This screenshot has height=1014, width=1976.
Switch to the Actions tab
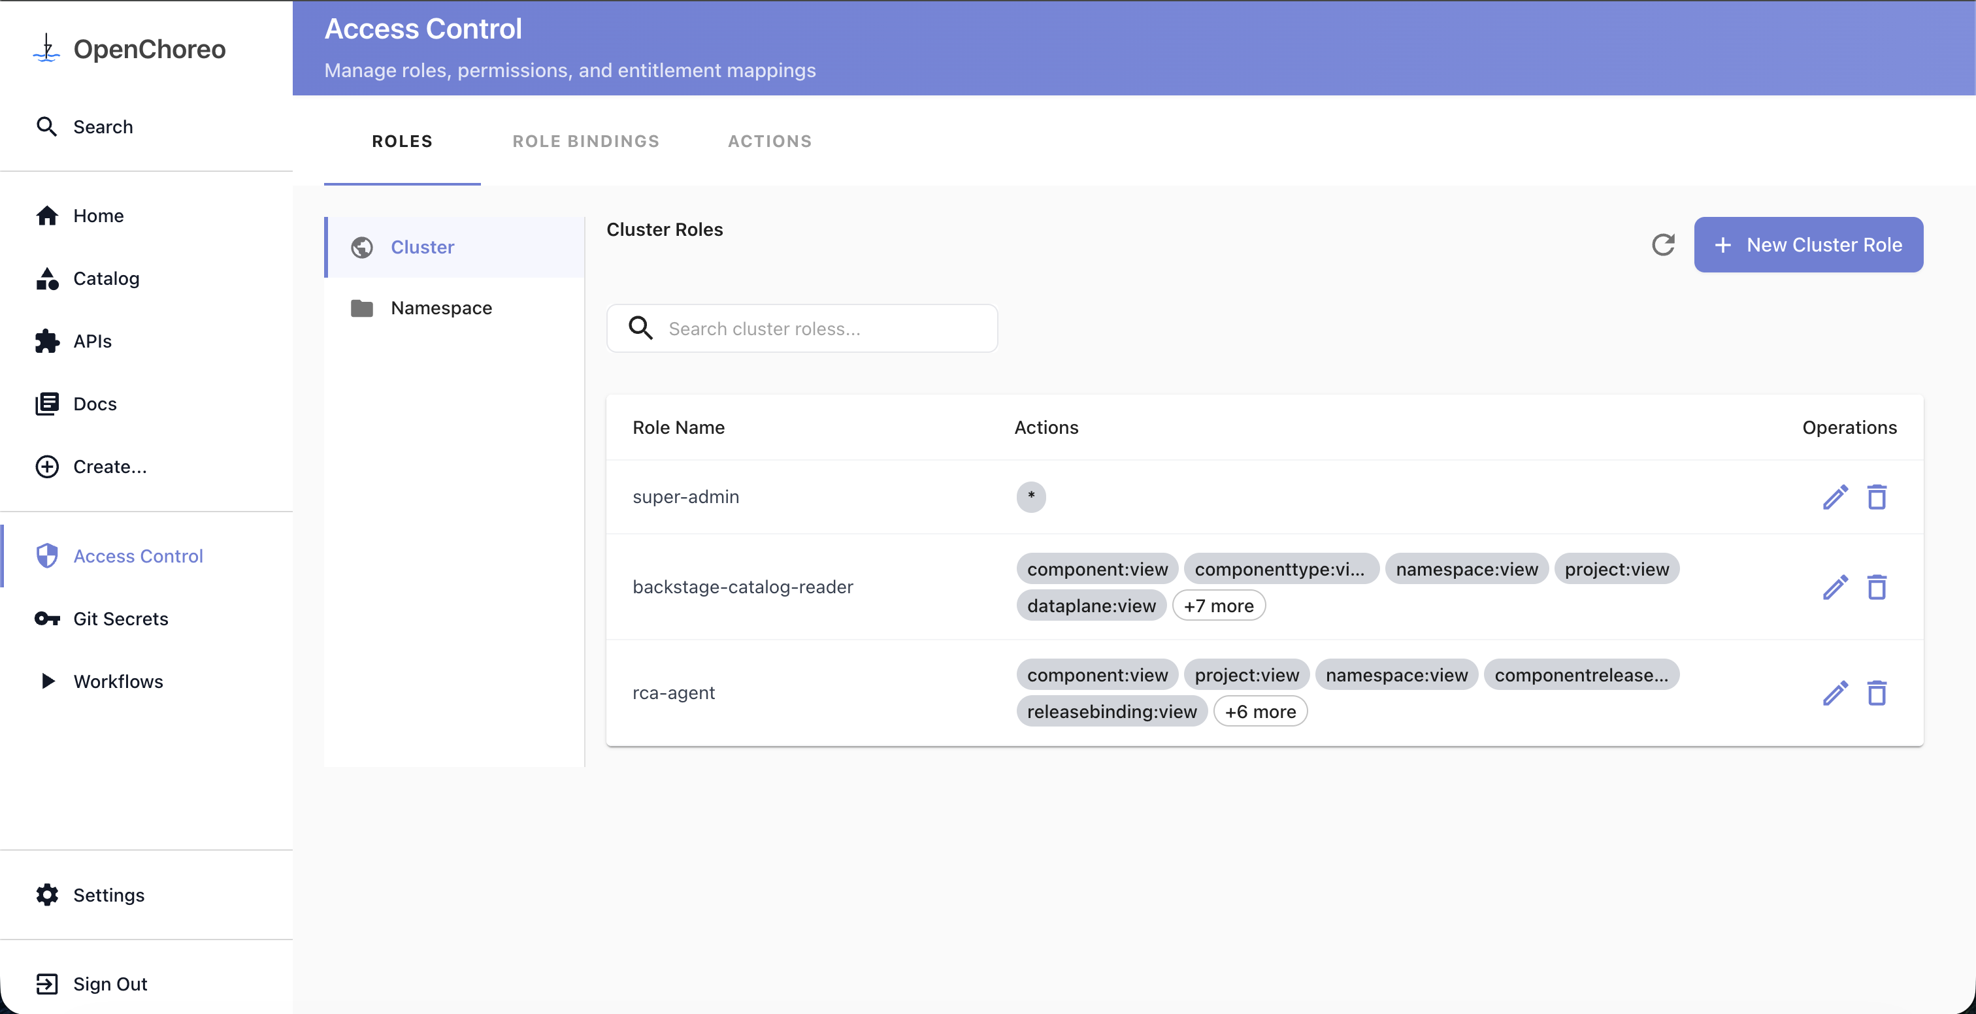coord(769,141)
